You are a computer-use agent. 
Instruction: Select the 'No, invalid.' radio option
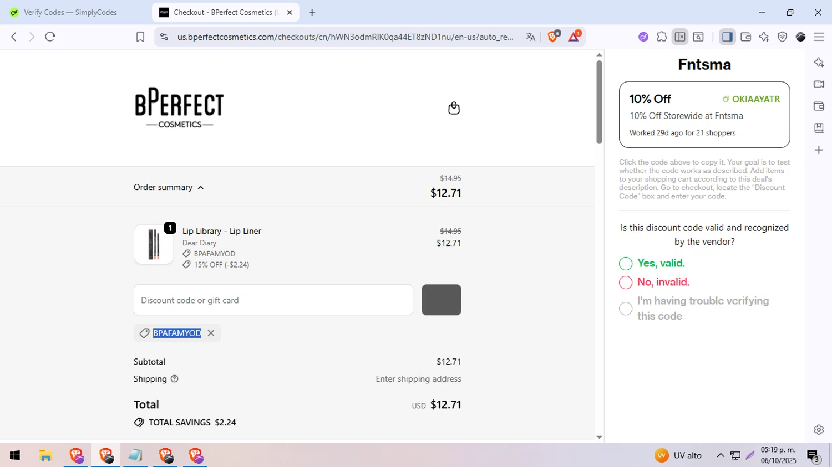(x=626, y=283)
